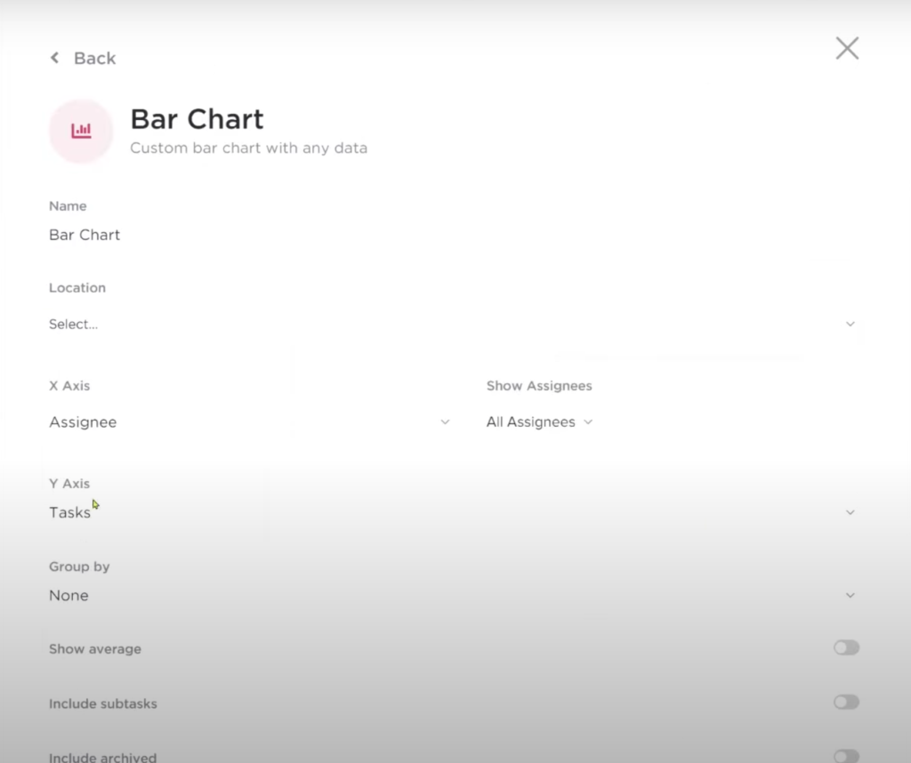Click the chevron beside All Assignees
Image resolution: width=911 pixels, height=763 pixels.
[588, 422]
